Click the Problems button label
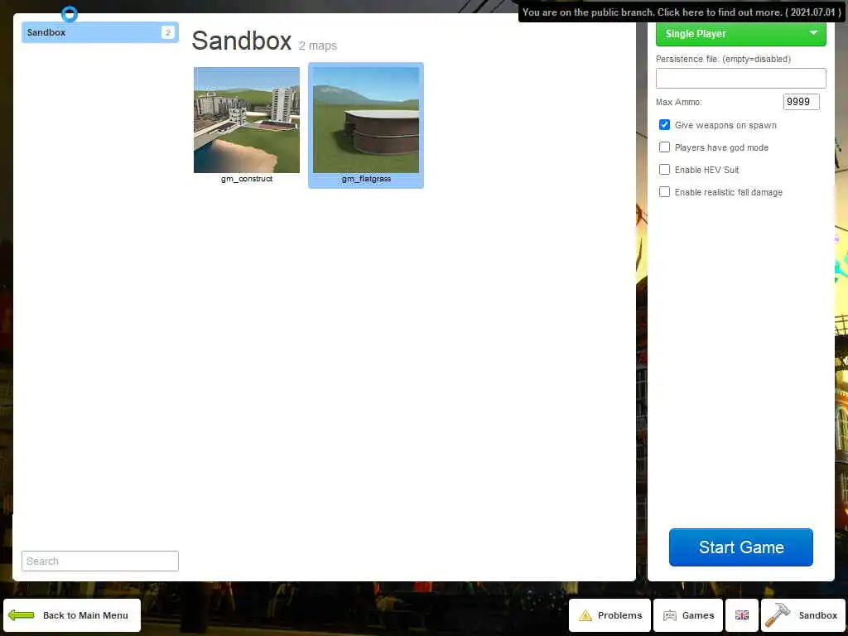 [x=619, y=615]
